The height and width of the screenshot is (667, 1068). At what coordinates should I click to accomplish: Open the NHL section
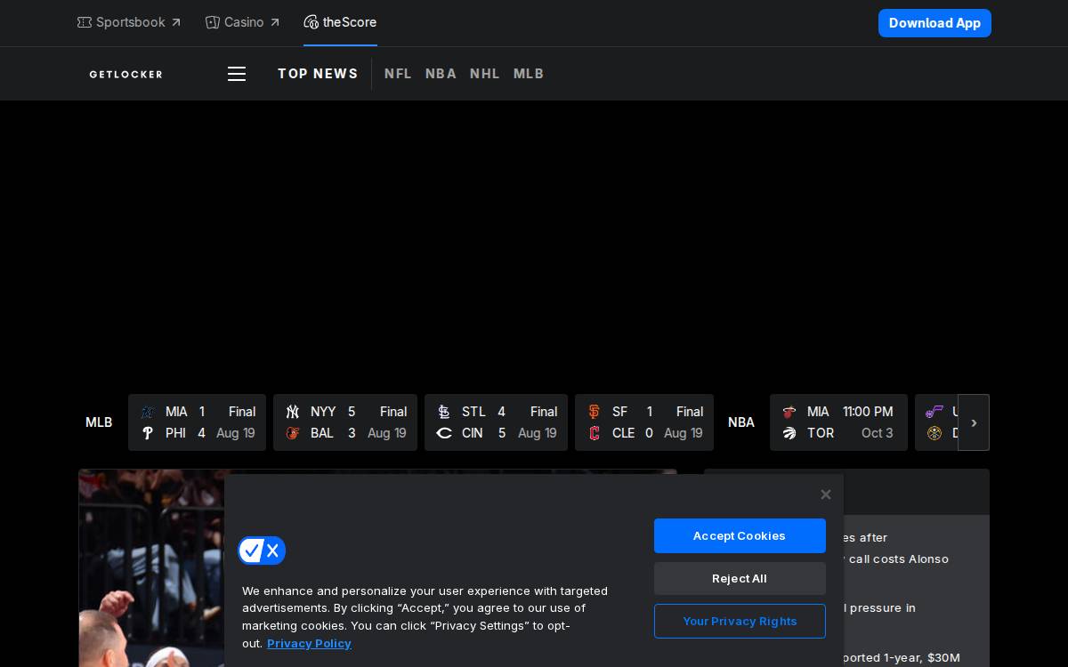(485, 74)
